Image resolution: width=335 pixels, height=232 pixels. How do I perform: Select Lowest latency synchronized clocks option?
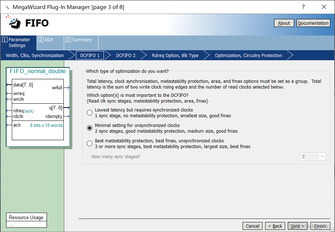(90, 113)
